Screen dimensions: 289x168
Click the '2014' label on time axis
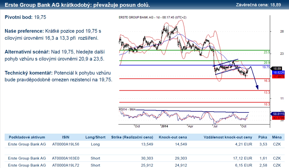[x=165, y=126]
